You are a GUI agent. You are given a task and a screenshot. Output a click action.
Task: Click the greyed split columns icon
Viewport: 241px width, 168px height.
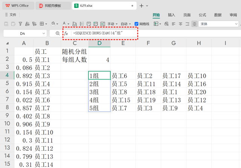pos(82,24)
